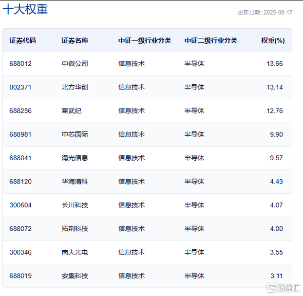Select the name 寒武纪
Image resolution: width=303 pixels, height=296 pixels.
pyautogui.click(x=72, y=111)
